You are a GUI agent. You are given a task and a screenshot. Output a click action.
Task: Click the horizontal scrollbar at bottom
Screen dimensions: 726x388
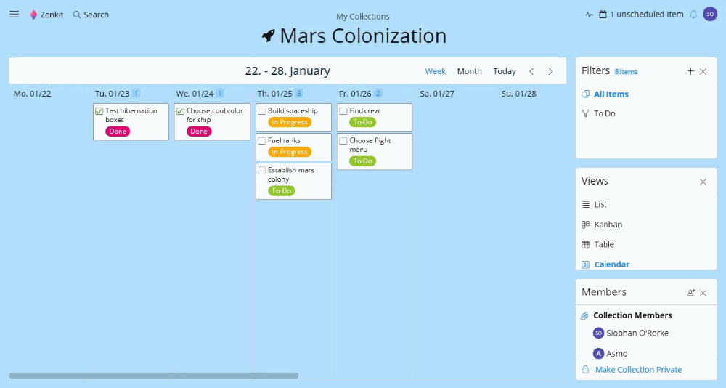pyautogui.click(x=154, y=376)
